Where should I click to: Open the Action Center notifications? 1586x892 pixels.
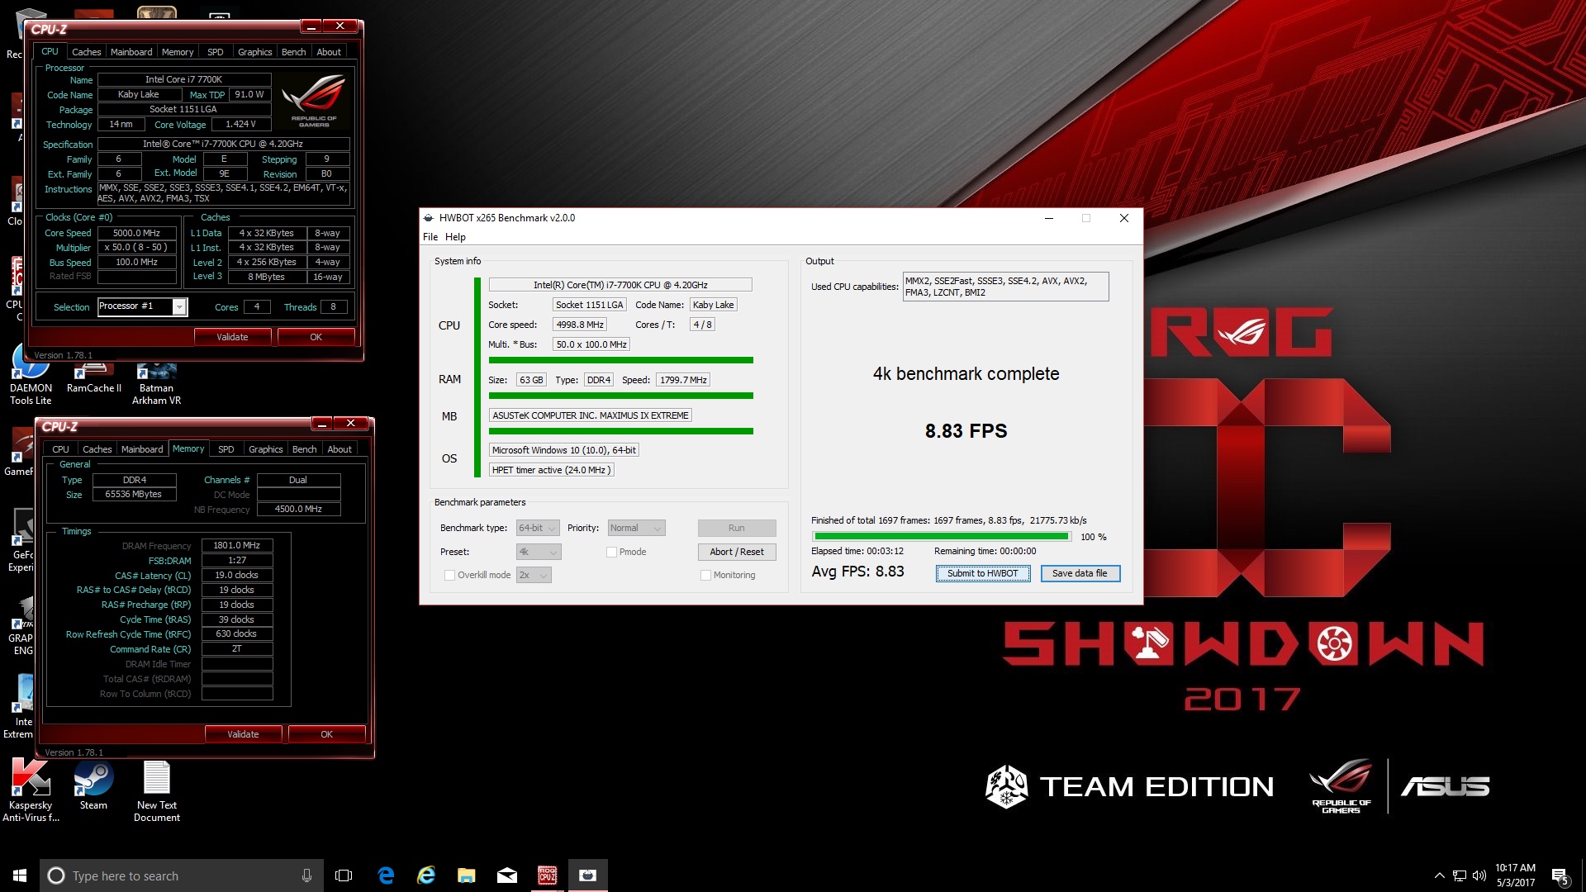(1560, 876)
